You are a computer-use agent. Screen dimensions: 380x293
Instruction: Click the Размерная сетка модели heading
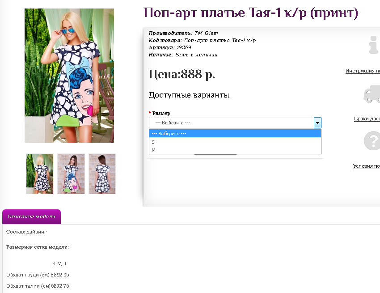[x=38, y=247]
